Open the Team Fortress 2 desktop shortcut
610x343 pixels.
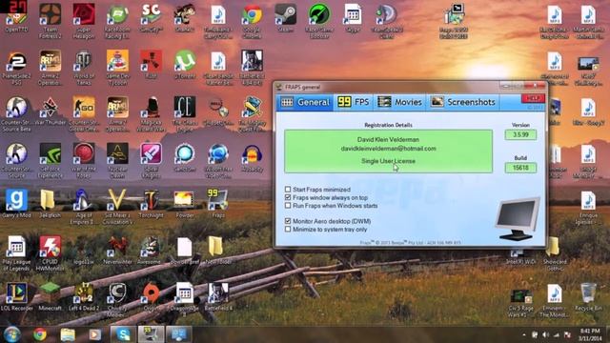(51, 20)
